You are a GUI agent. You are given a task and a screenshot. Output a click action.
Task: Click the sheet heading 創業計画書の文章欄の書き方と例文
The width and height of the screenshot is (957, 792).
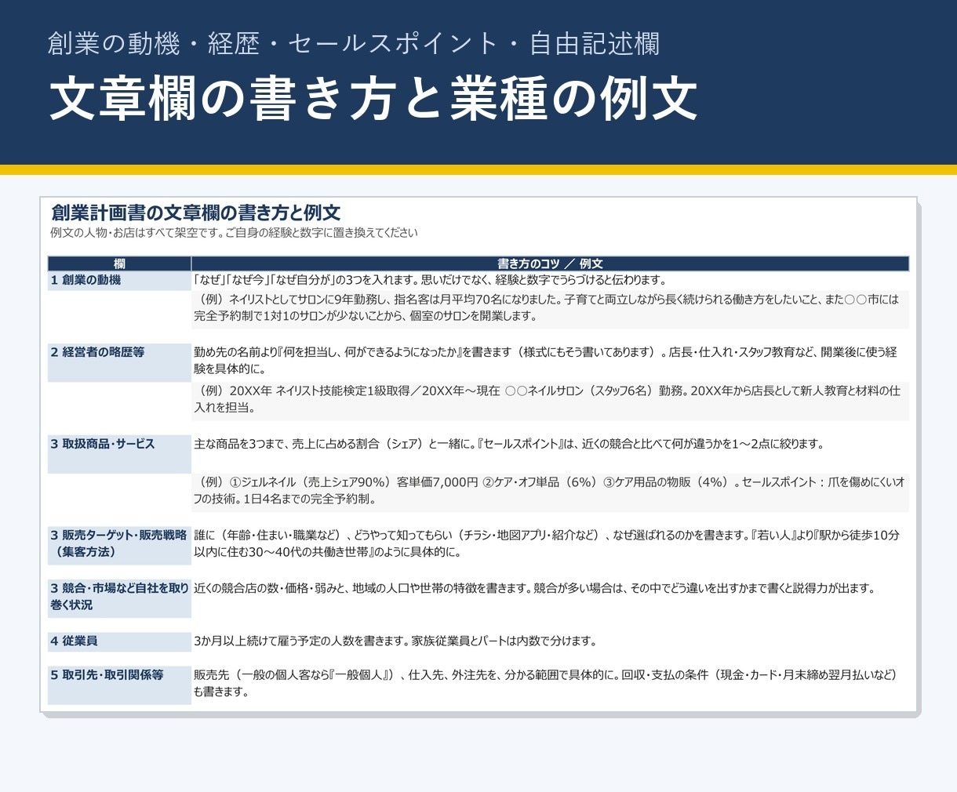195,212
